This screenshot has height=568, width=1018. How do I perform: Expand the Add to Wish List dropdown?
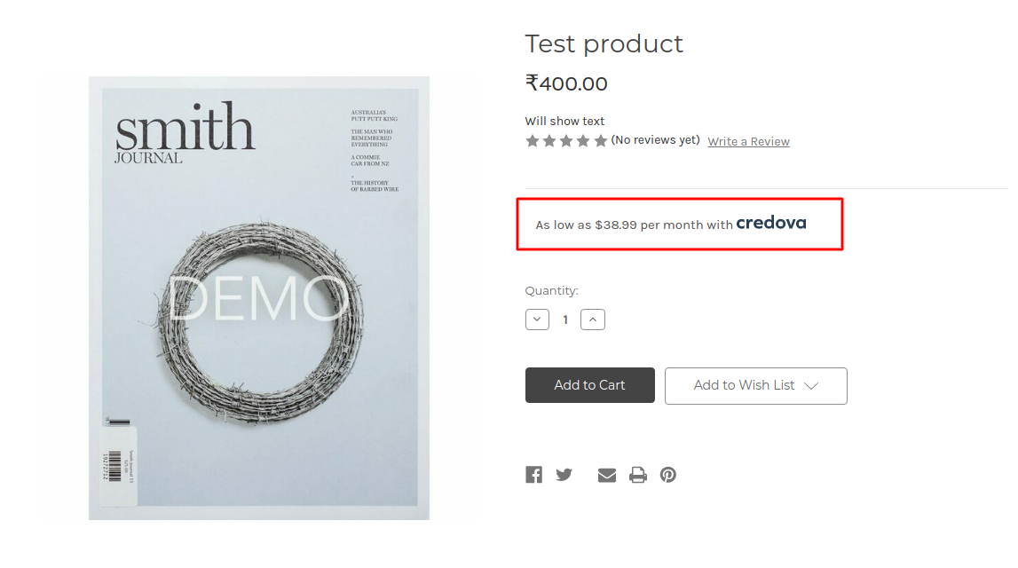(x=755, y=385)
